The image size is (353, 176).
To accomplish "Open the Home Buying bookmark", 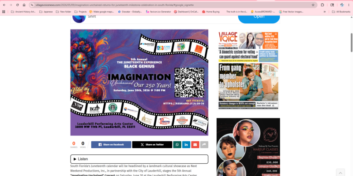I will point(211,12).
